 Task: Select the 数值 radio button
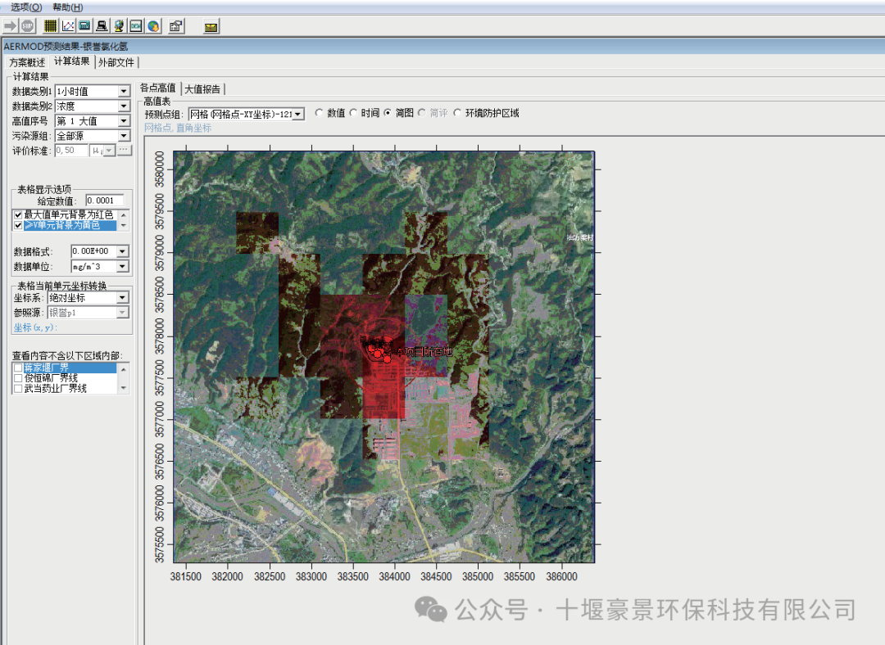(319, 114)
